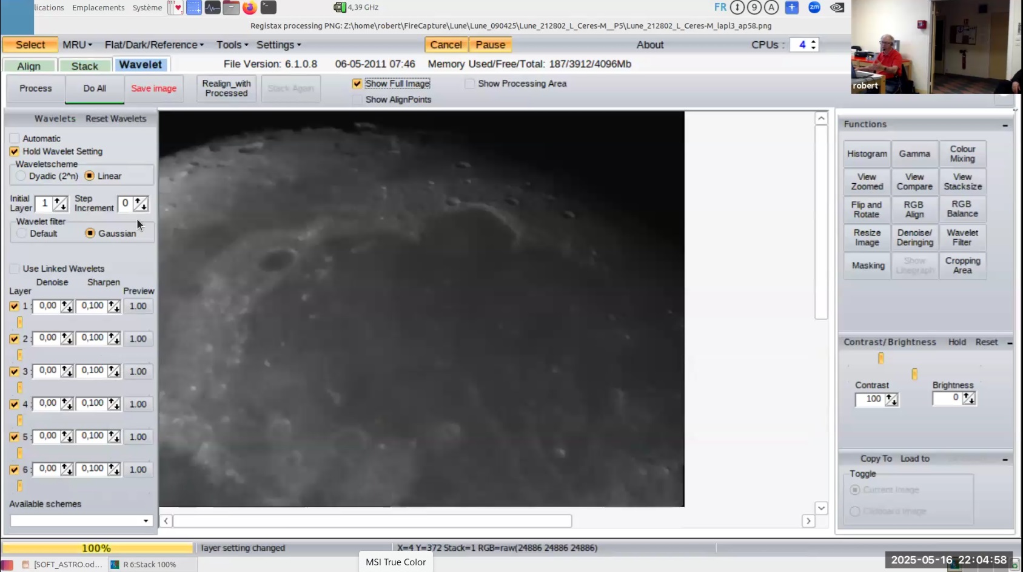Adjust Step Increment stepper arrows
This screenshot has width=1023, height=572.
click(x=141, y=204)
